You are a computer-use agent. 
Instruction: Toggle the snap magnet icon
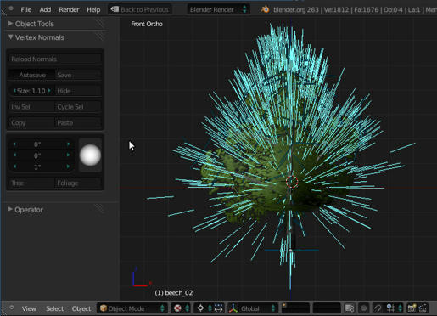click(x=378, y=308)
